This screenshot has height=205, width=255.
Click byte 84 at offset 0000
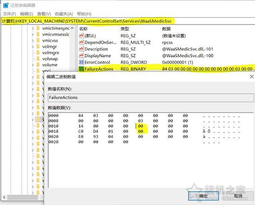(x=80, y=116)
